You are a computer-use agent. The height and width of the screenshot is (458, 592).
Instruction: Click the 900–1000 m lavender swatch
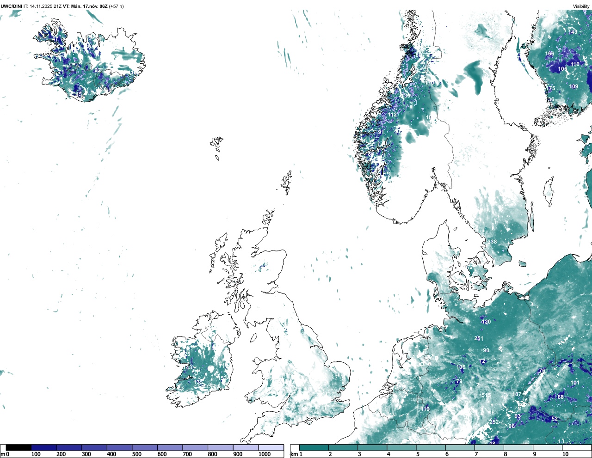(x=246, y=447)
